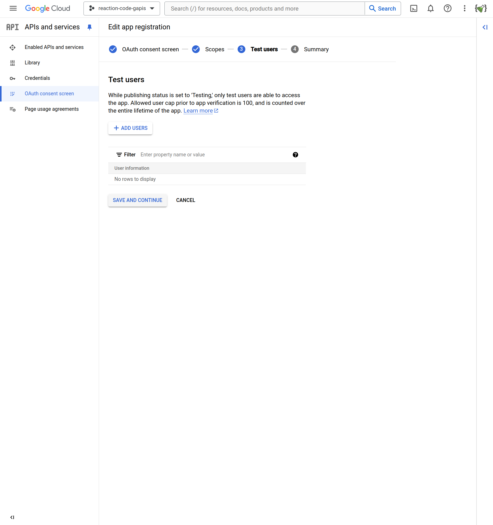Expand the right side info panel
Viewport: 493px width, 525px height.
485,27
